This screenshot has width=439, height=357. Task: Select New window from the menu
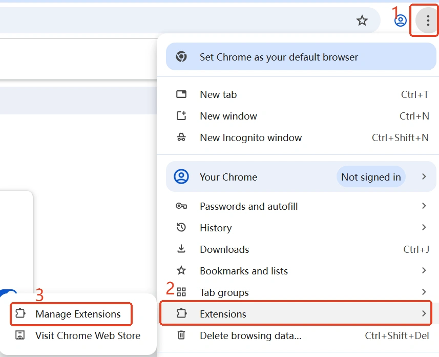point(228,116)
